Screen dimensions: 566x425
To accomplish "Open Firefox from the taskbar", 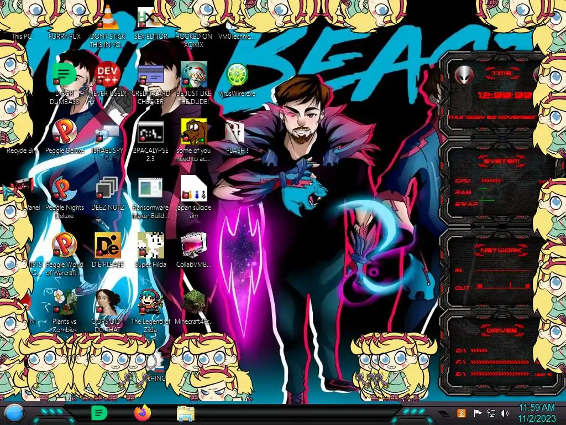I will [x=143, y=413].
